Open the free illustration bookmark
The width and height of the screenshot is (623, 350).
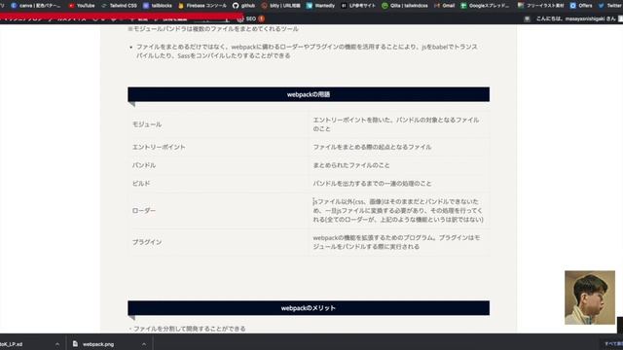(540, 6)
